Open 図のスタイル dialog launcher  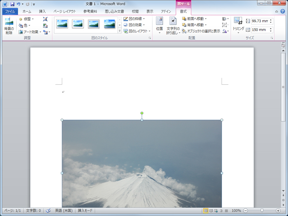pos(150,38)
